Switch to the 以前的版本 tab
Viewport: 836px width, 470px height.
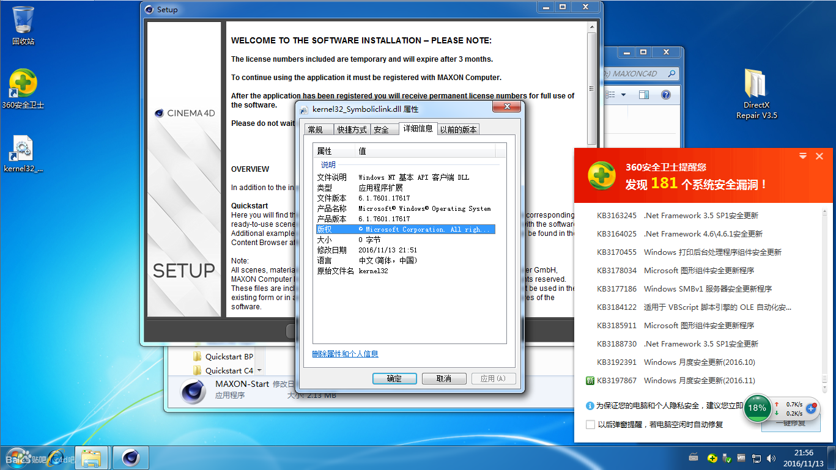459,130
